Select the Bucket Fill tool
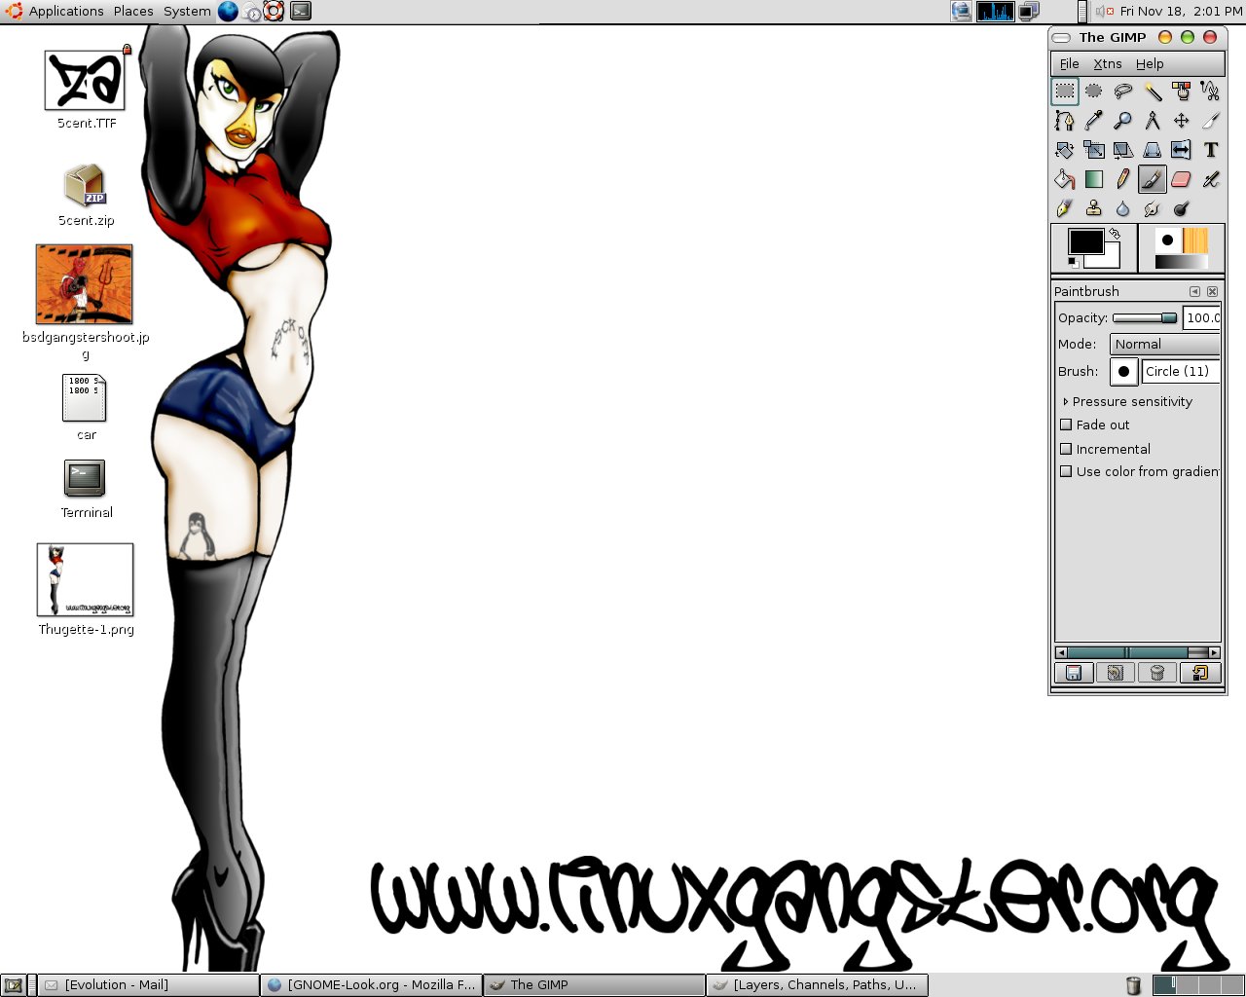Image resolution: width=1246 pixels, height=997 pixels. pos(1065,179)
